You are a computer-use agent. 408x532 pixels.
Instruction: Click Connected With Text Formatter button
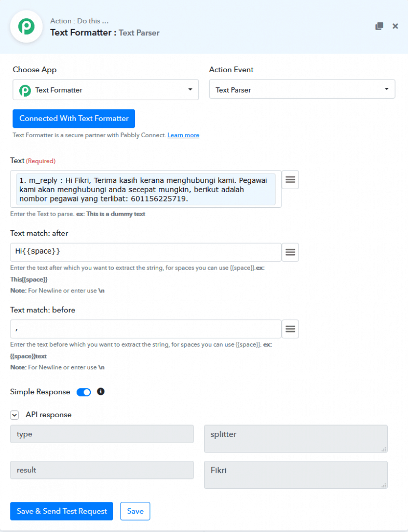pos(74,118)
